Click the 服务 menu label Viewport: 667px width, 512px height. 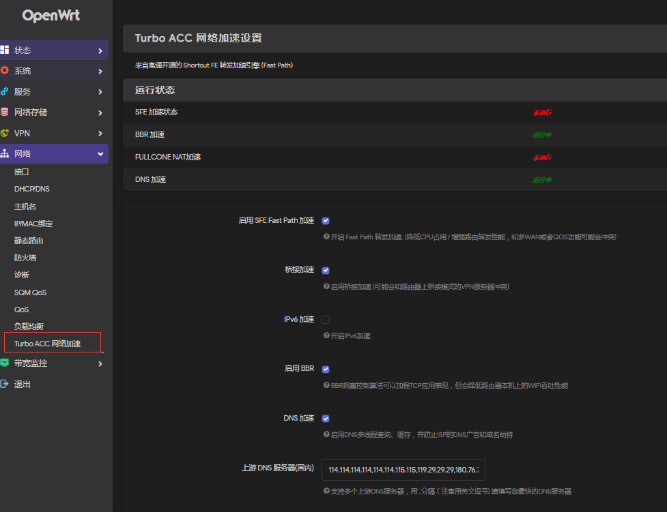pos(23,92)
